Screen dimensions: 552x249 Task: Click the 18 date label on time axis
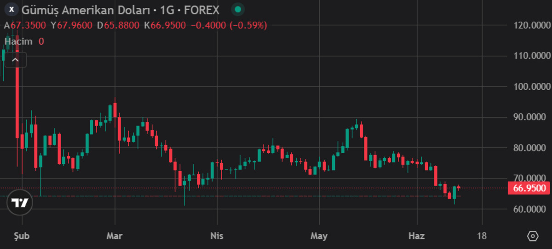(482, 236)
